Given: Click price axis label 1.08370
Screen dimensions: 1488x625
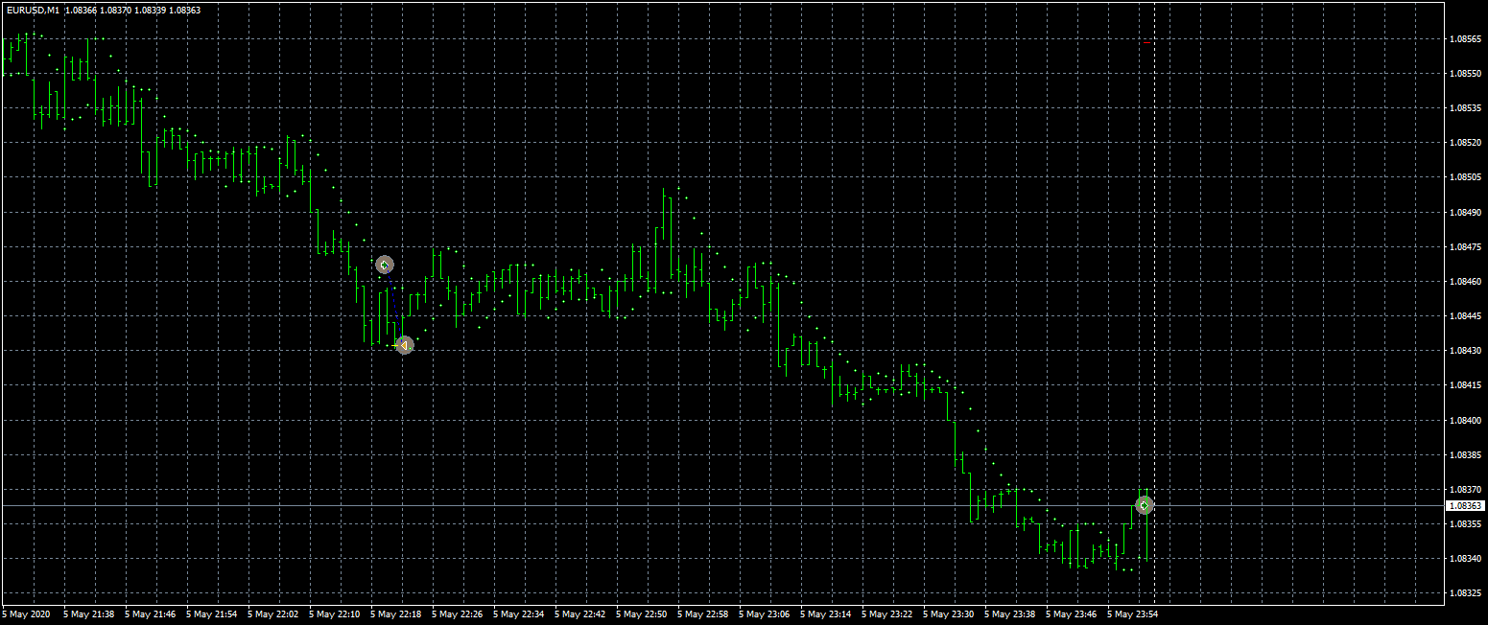Looking at the screenshot, I should (x=1465, y=489).
